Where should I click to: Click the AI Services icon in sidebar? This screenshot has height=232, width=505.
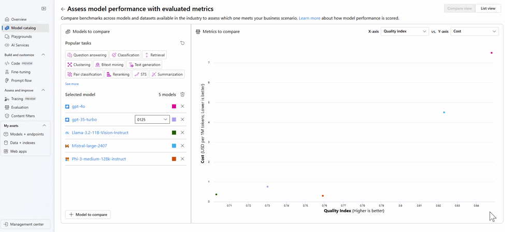click(7, 45)
